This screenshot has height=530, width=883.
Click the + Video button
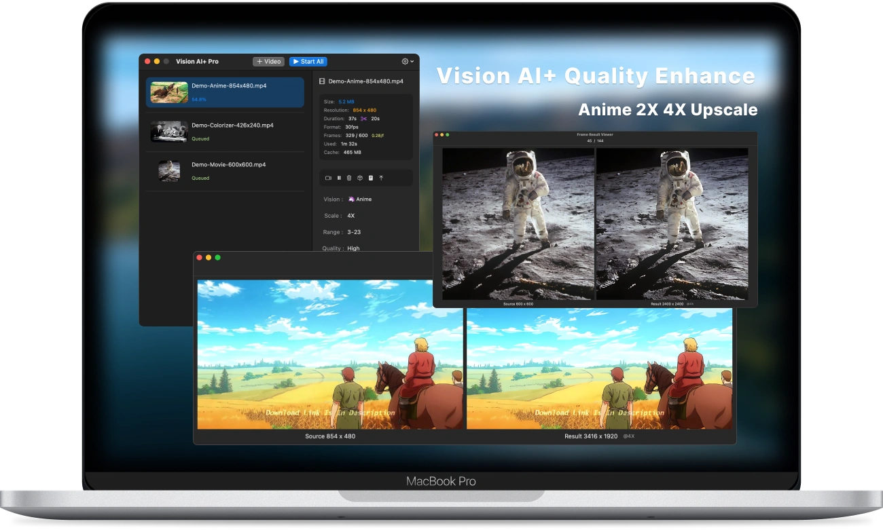point(268,62)
